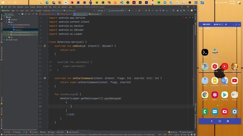Switch to the Service.class editor tab
The image size is (243, 136).
pyautogui.click(x=95, y=14)
